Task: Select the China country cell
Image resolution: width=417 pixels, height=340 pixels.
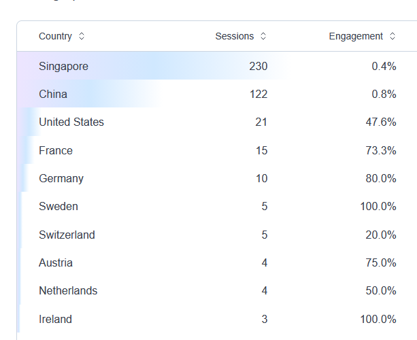Action: pos(53,94)
